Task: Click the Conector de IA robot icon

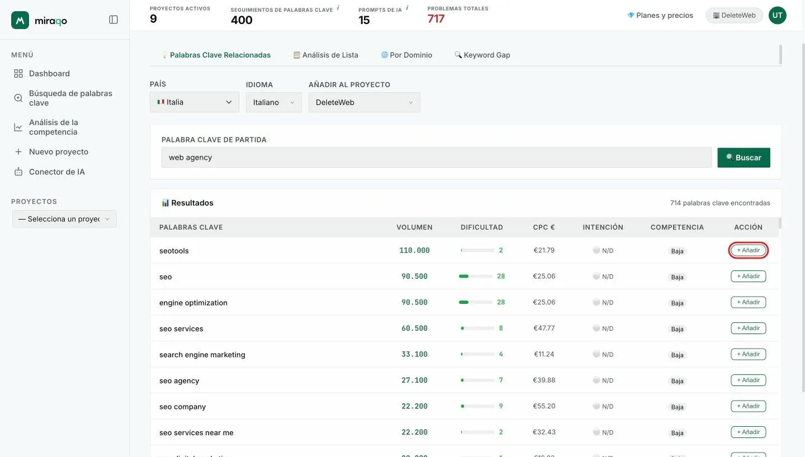Action: 18,172
